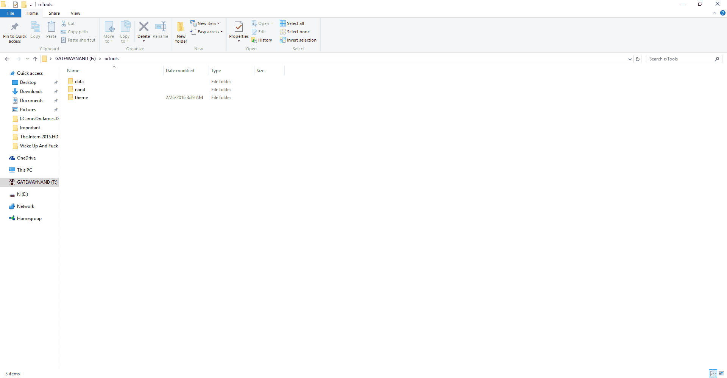Click Pin to Quick access icon
The width and height of the screenshot is (727, 378).
pyautogui.click(x=15, y=27)
